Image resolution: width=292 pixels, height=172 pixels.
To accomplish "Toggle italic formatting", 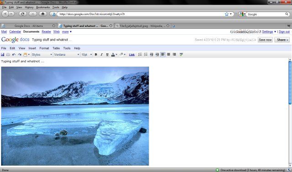I will [101, 55].
